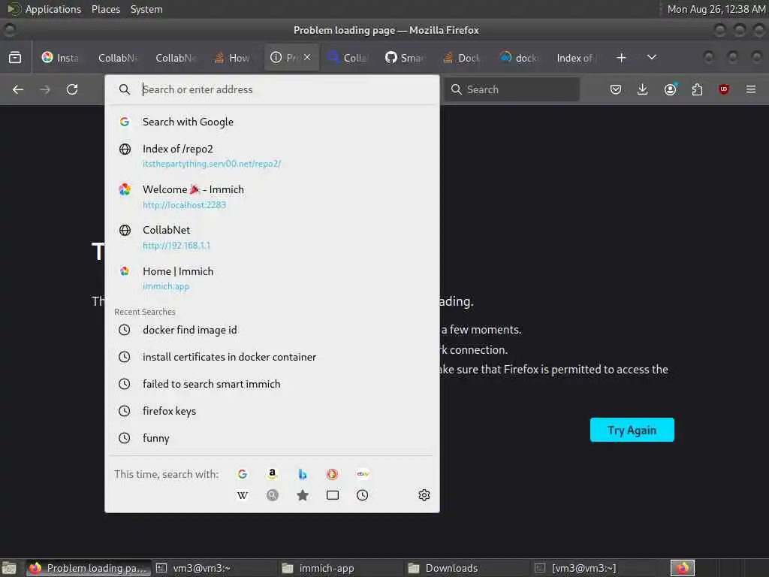
Task: Switch to the GitHub Smar tab
Action: point(405,57)
